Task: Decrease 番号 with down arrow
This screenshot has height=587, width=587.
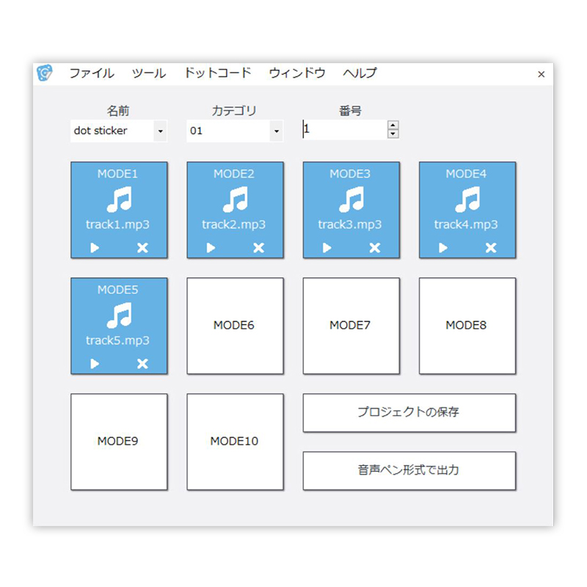Action: click(x=393, y=134)
